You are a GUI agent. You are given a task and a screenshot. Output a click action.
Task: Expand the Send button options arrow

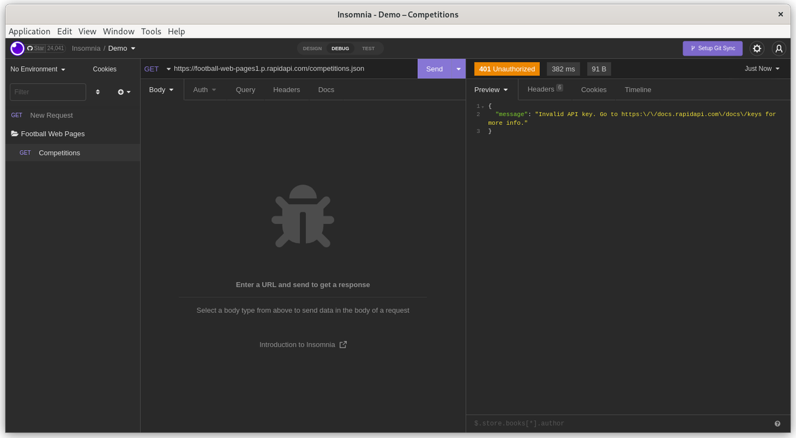coord(458,69)
